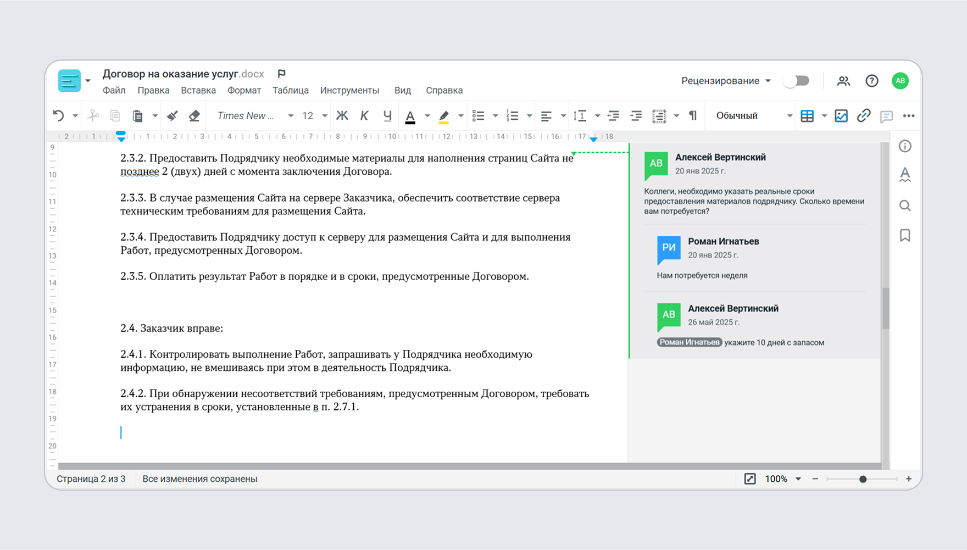Open the Справка menu
This screenshot has width=967, height=550.
coord(444,90)
